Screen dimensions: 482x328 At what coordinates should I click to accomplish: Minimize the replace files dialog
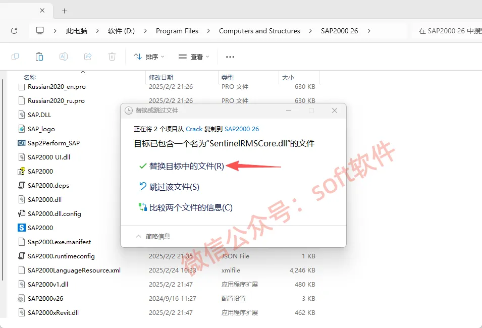coord(289,111)
